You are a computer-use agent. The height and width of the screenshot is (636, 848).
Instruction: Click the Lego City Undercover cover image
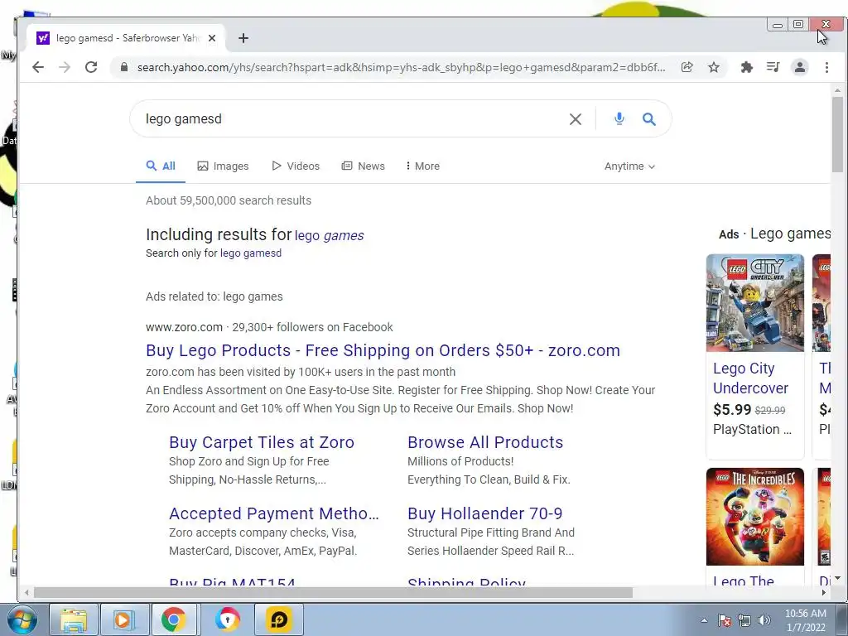[755, 303]
